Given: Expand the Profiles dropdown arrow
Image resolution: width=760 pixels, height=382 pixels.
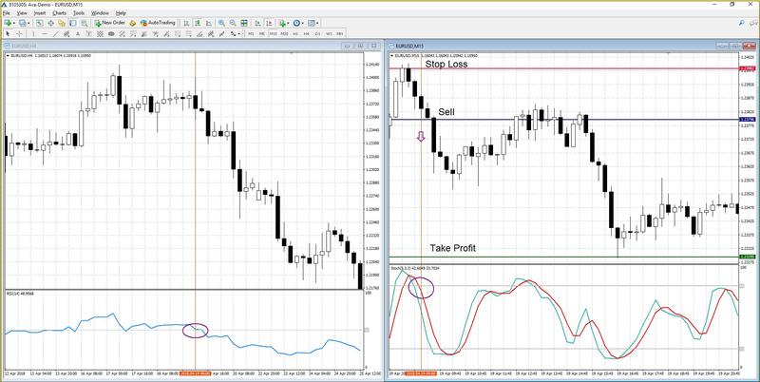Looking at the screenshot, I should (28, 23).
